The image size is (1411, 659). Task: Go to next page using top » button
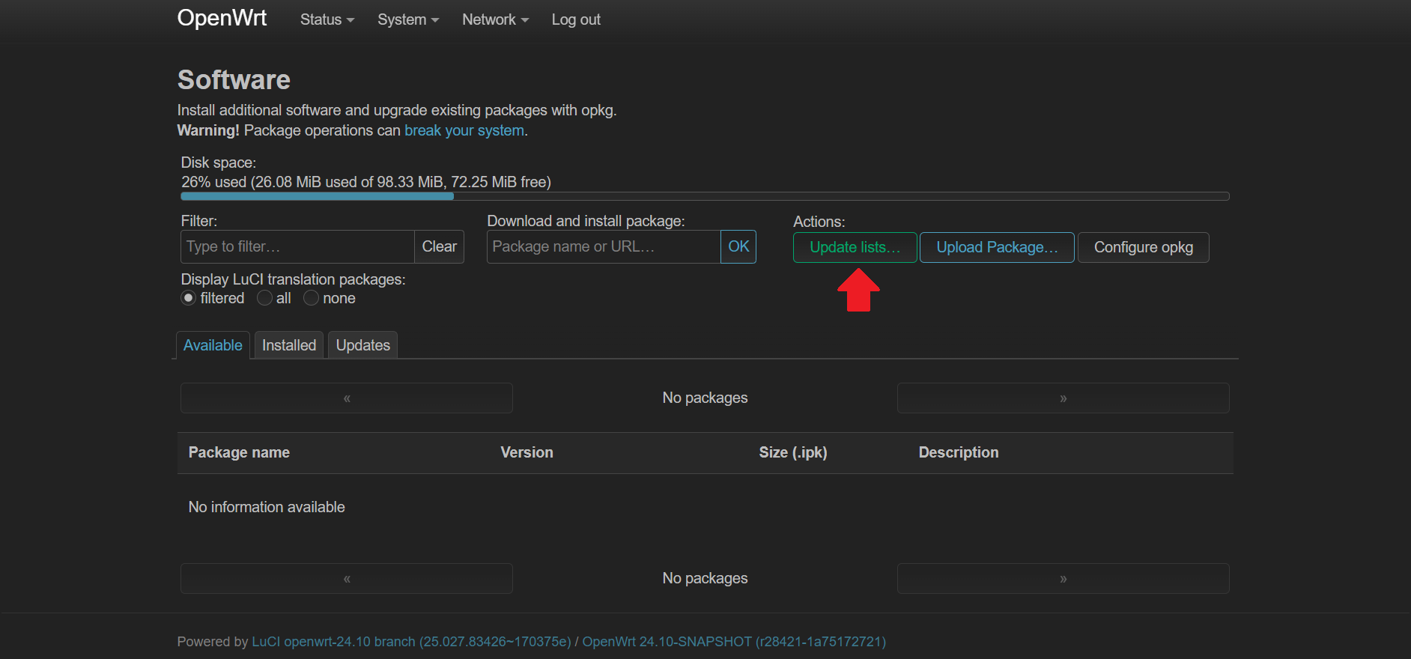point(1063,398)
